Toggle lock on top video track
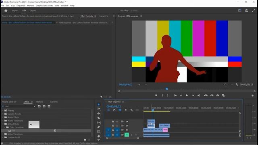Viewport: 258px width, 145px height. [113, 122]
